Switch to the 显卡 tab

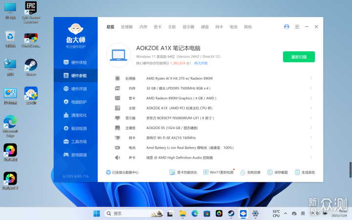coord(157,27)
